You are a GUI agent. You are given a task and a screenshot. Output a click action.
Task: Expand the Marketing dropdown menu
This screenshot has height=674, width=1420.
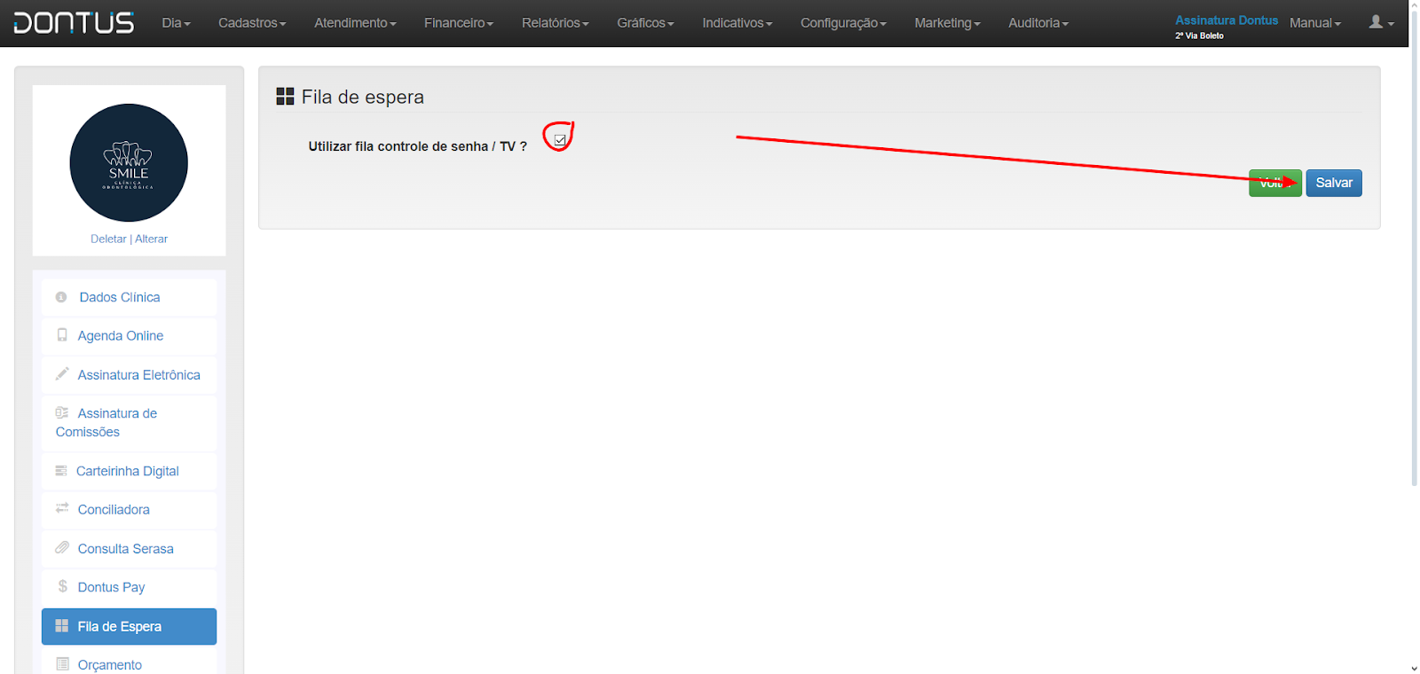point(948,23)
